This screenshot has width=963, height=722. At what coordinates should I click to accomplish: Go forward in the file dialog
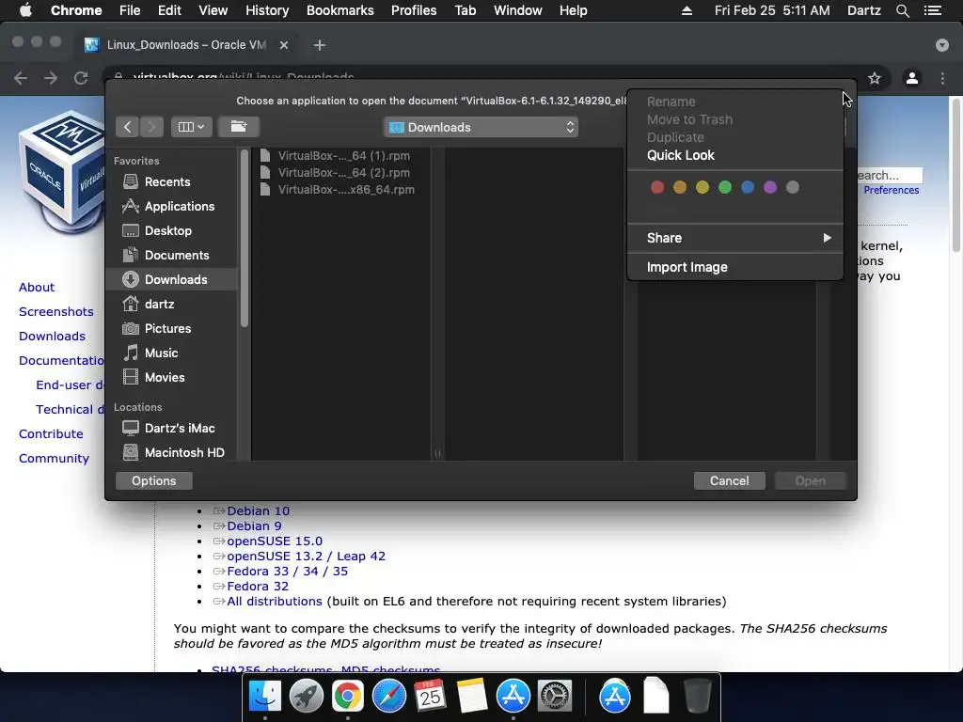coord(151,127)
